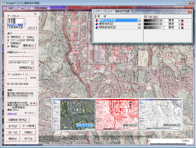
Task: Toggle glasses visibility of 開発前地形図 layer
Action: (x=139, y=28)
